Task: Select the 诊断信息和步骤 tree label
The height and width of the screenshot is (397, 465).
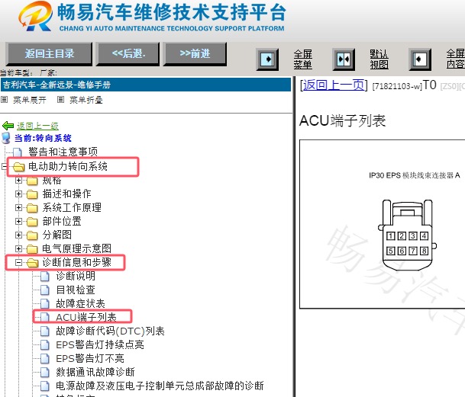Action: [77, 262]
